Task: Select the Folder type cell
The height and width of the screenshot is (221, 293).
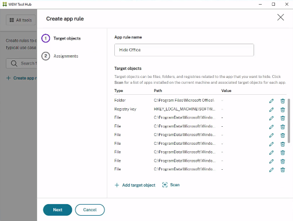Action: click(120, 100)
